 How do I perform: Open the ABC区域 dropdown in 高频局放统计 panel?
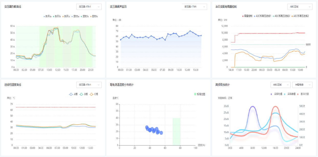click(280, 84)
